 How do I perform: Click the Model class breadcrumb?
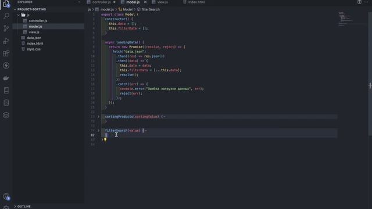pyautogui.click(x=127, y=9)
